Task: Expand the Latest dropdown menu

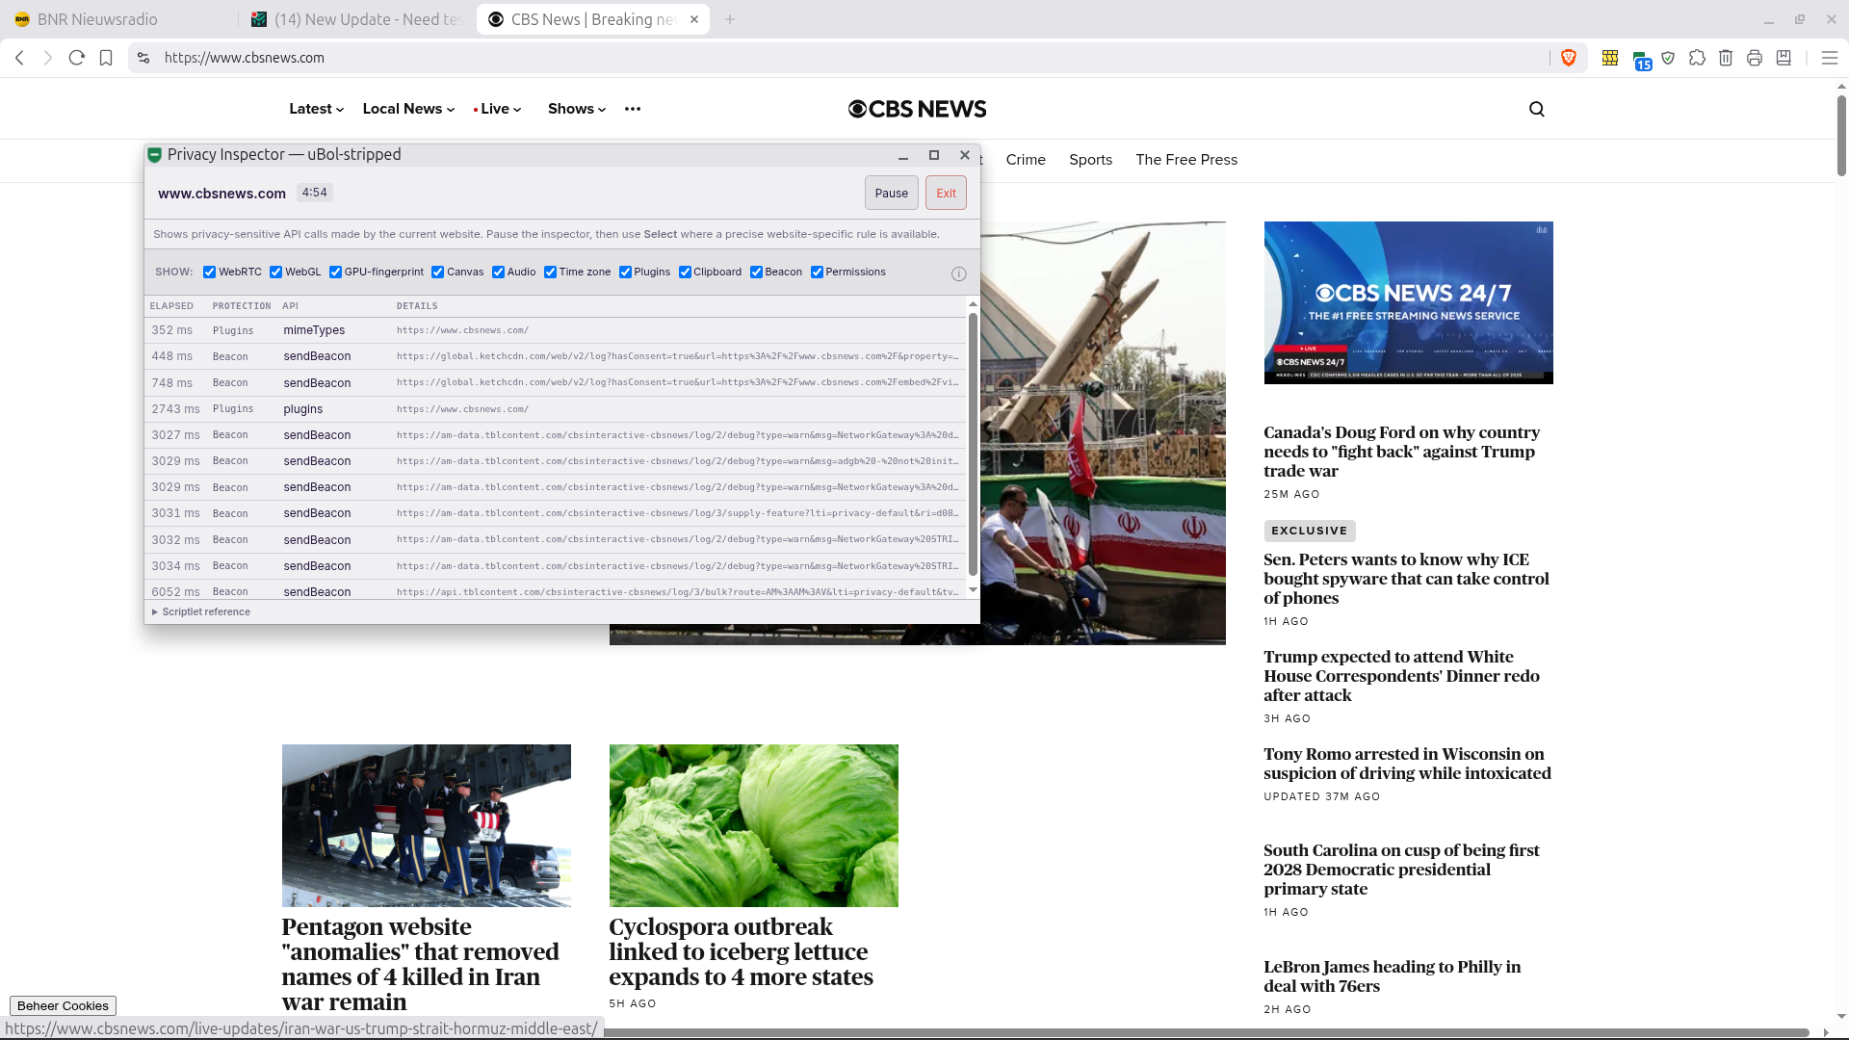Action: (316, 109)
